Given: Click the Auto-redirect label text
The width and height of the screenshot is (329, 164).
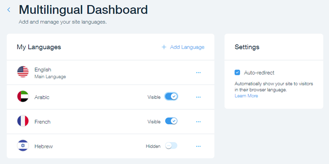Looking at the screenshot, I should (259, 73).
